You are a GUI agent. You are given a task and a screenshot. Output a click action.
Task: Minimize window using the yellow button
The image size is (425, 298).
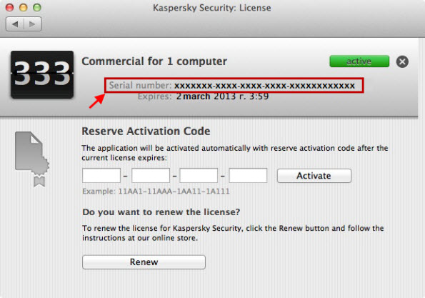(24, 7)
